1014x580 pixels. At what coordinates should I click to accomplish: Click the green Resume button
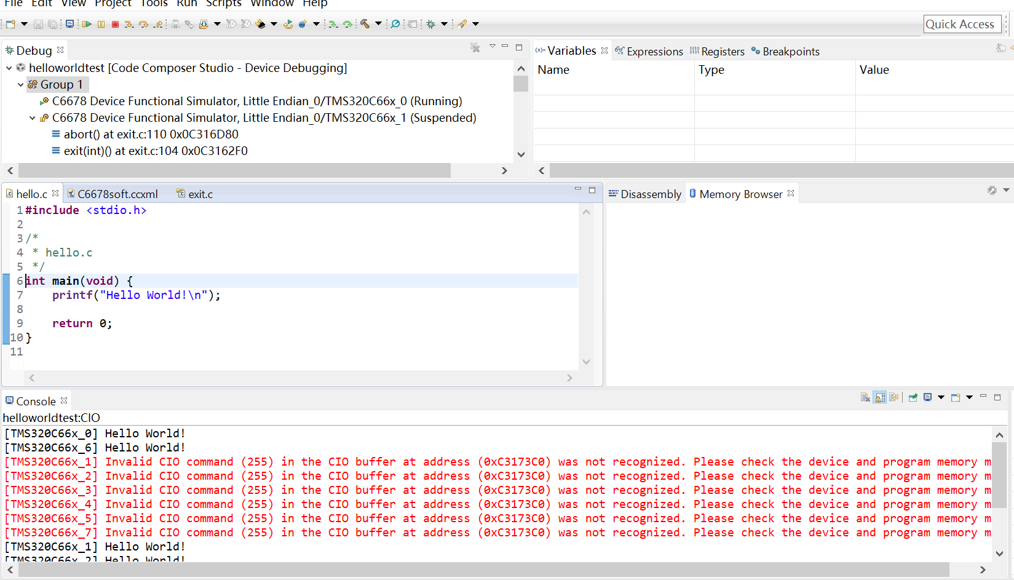click(x=87, y=24)
